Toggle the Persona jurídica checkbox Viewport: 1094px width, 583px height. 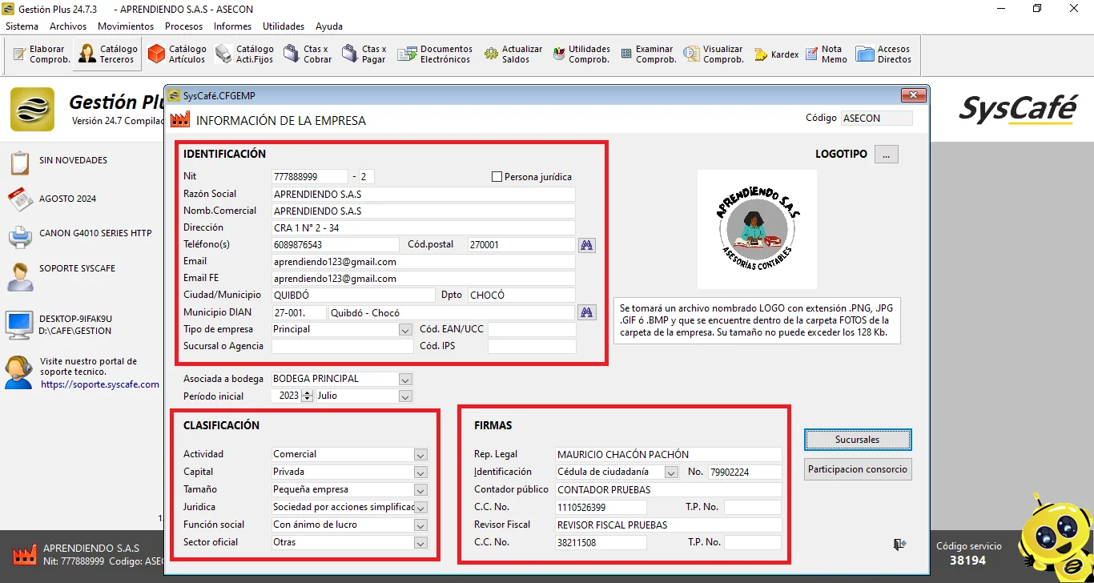click(x=497, y=177)
